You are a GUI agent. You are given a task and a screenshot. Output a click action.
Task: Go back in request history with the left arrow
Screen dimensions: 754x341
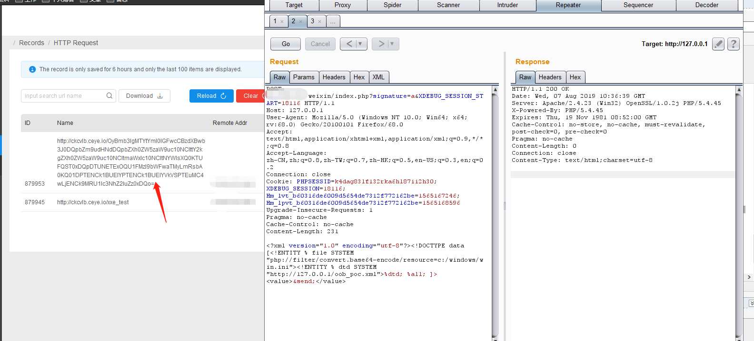(349, 44)
